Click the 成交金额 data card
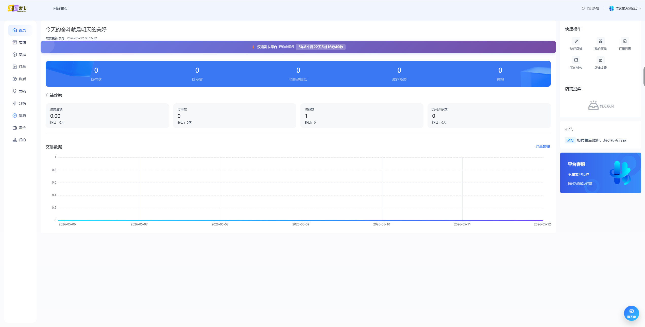The width and height of the screenshot is (645, 327). tap(107, 116)
